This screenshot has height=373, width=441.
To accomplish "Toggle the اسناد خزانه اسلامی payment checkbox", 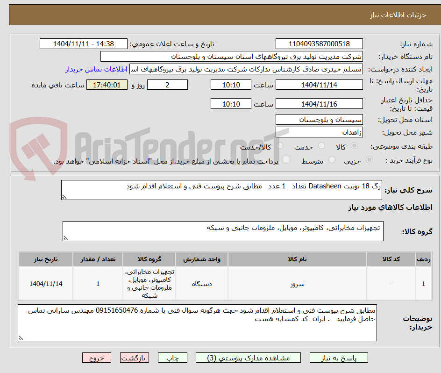I will click(x=286, y=159).
